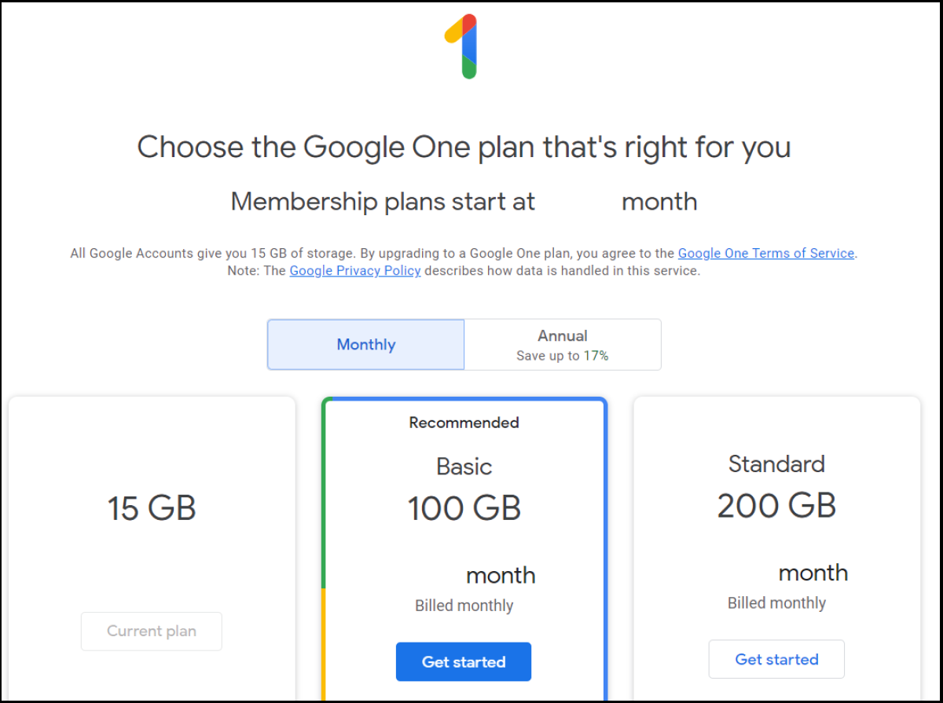The width and height of the screenshot is (943, 703).
Task: Click the month price text on Basic card
Action: (x=500, y=575)
